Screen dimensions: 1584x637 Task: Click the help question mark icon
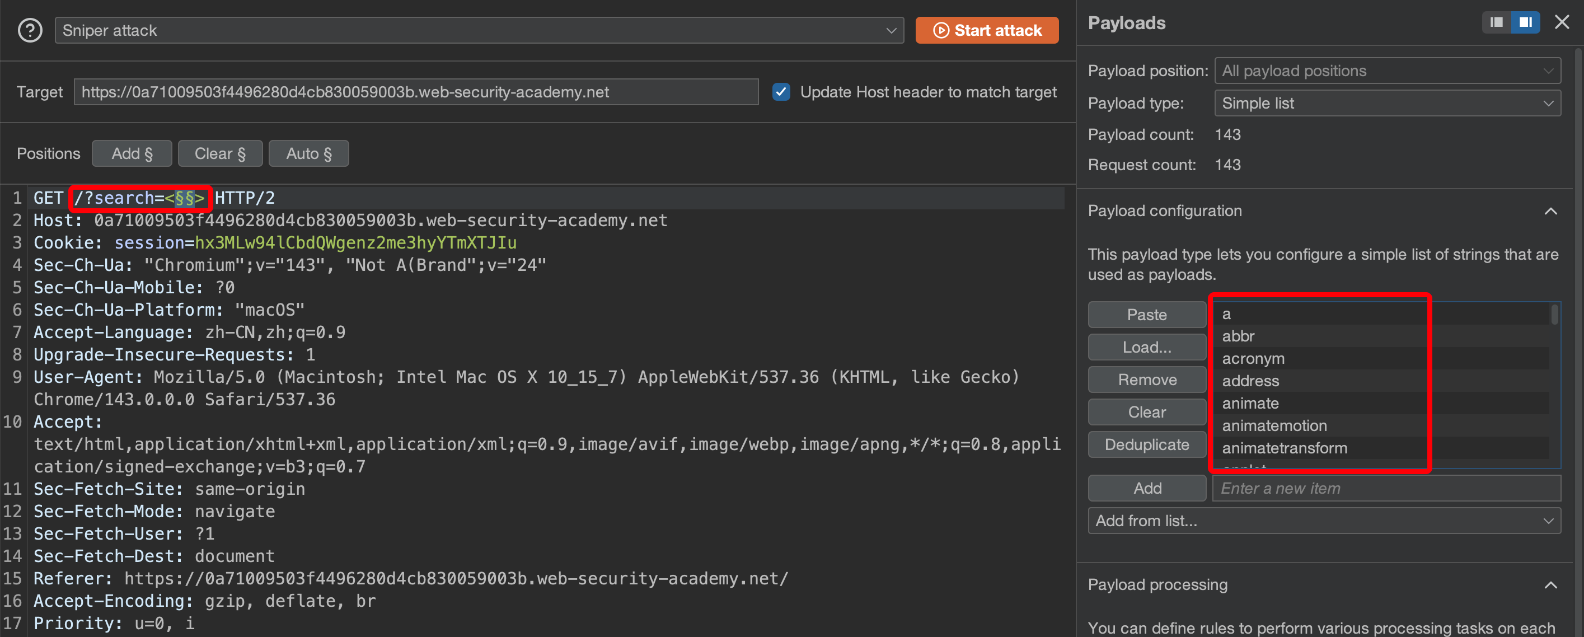pyautogui.click(x=30, y=30)
